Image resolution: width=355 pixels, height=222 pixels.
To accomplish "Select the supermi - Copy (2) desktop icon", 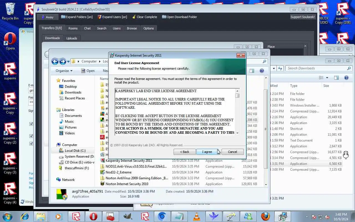I will click(x=10, y=133).
